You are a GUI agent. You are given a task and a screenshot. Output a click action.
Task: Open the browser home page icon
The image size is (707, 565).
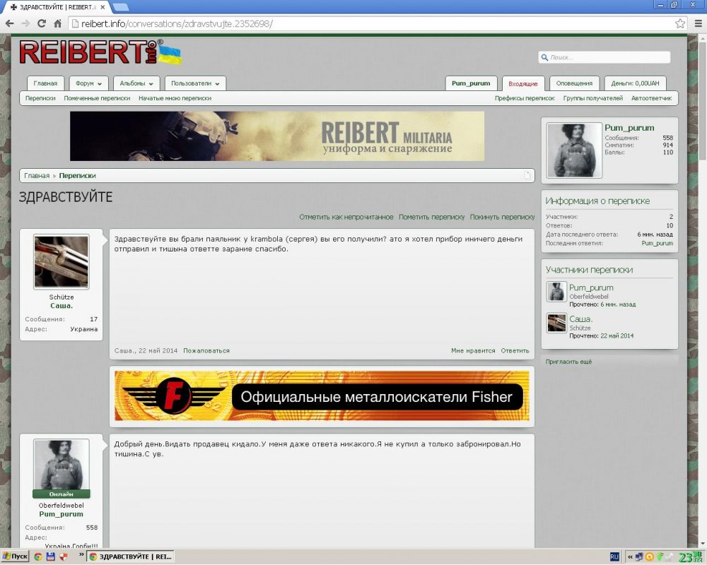click(58, 23)
